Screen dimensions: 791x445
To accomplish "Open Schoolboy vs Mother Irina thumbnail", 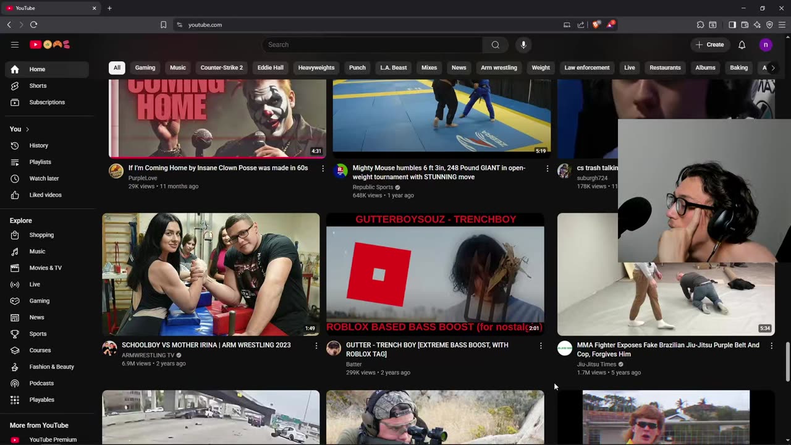I will [x=211, y=274].
